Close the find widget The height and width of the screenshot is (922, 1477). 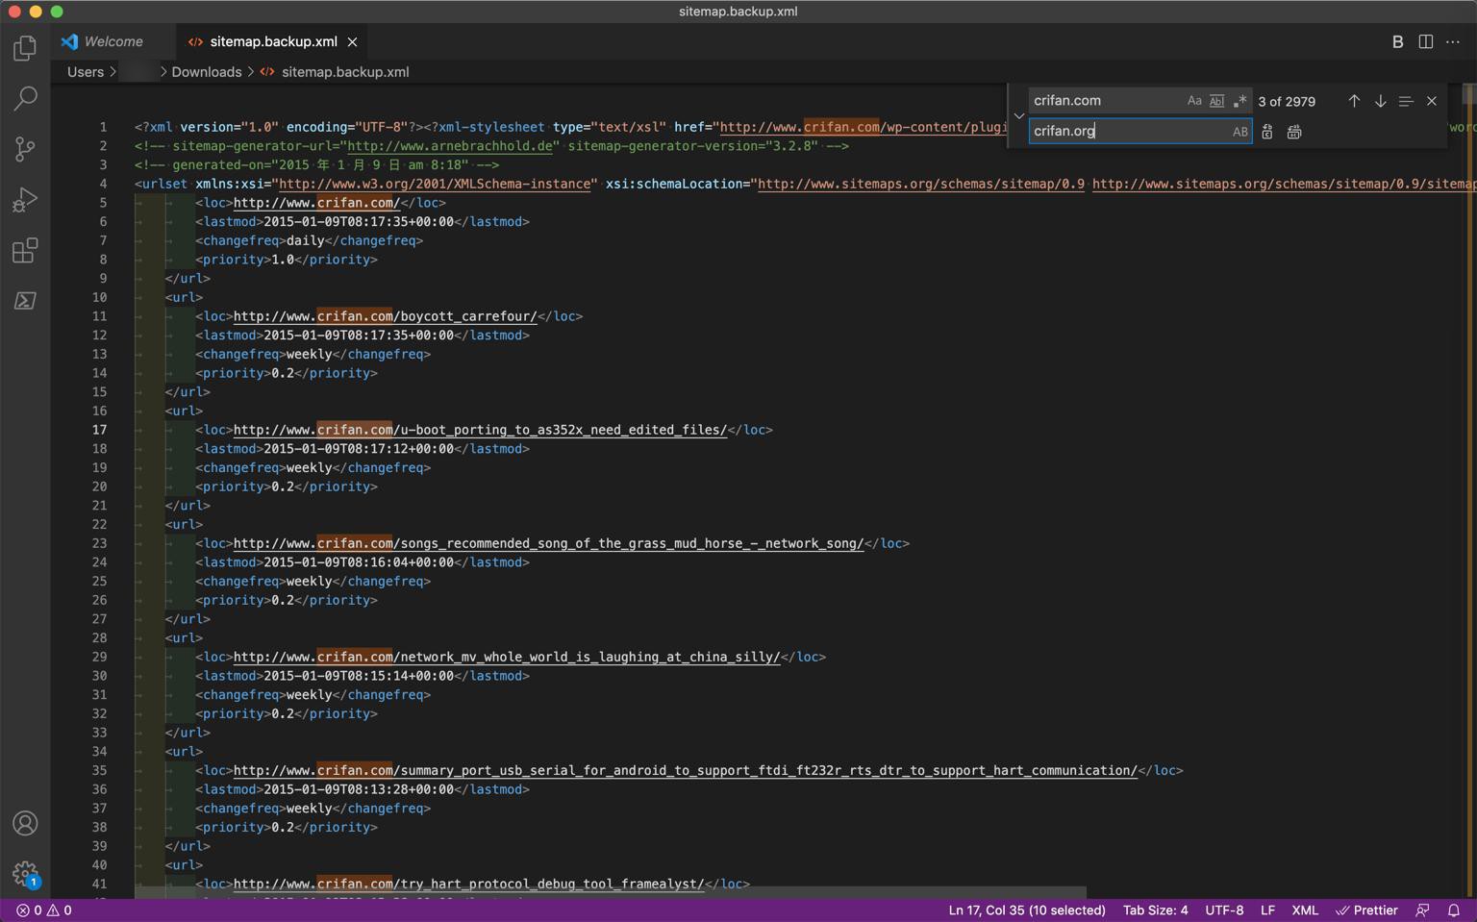click(1432, 101)
